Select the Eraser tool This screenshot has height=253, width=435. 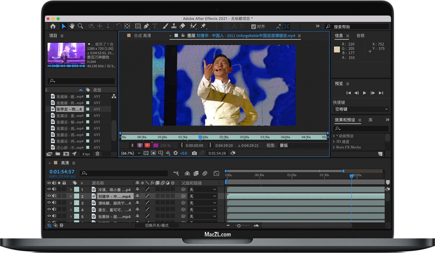coord(182,26)
